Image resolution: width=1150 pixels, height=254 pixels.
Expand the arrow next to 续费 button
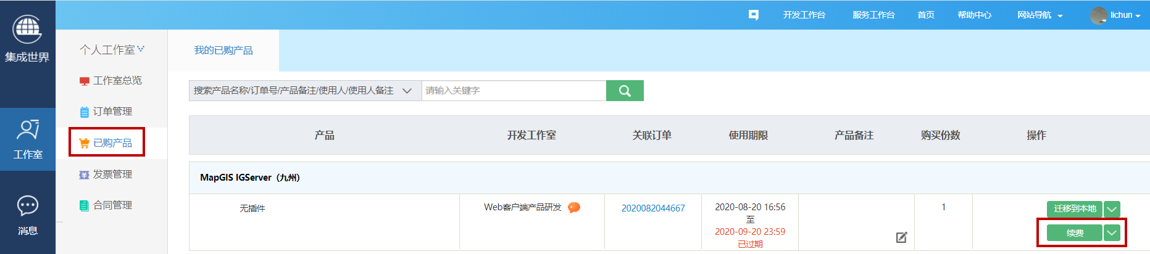1112,233
